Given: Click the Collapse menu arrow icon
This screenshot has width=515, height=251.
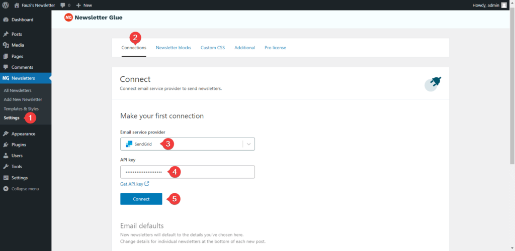Looking at the screenshot, I should (x=6, y=189).
